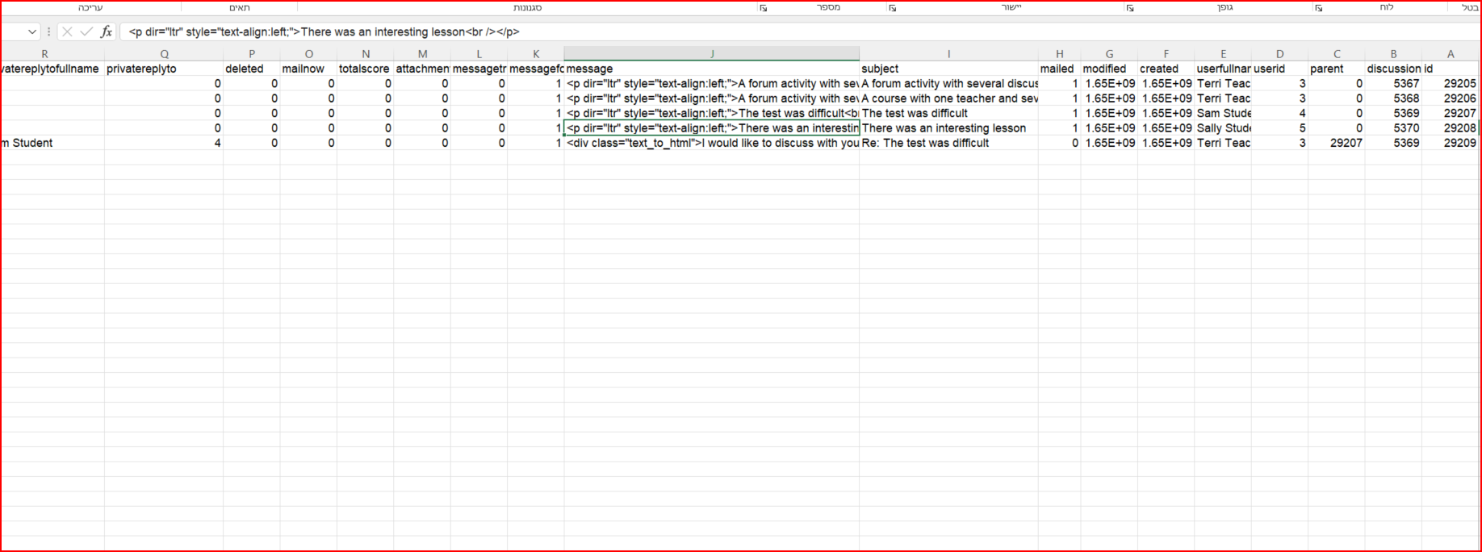Select the 'Sally Stude' user cell
This screenshot has width=1482, height=552.
1223,128
